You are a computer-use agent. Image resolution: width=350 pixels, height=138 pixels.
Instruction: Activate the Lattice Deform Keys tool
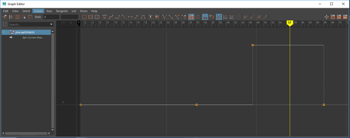(17, 17)
